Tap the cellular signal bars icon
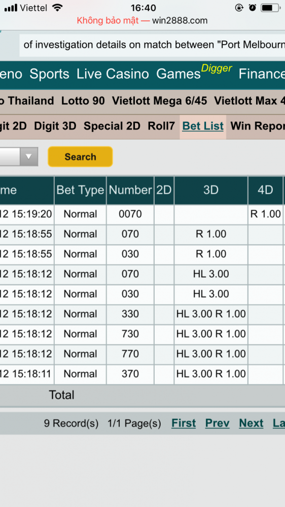The image size is (285, 507). (11, 8)
